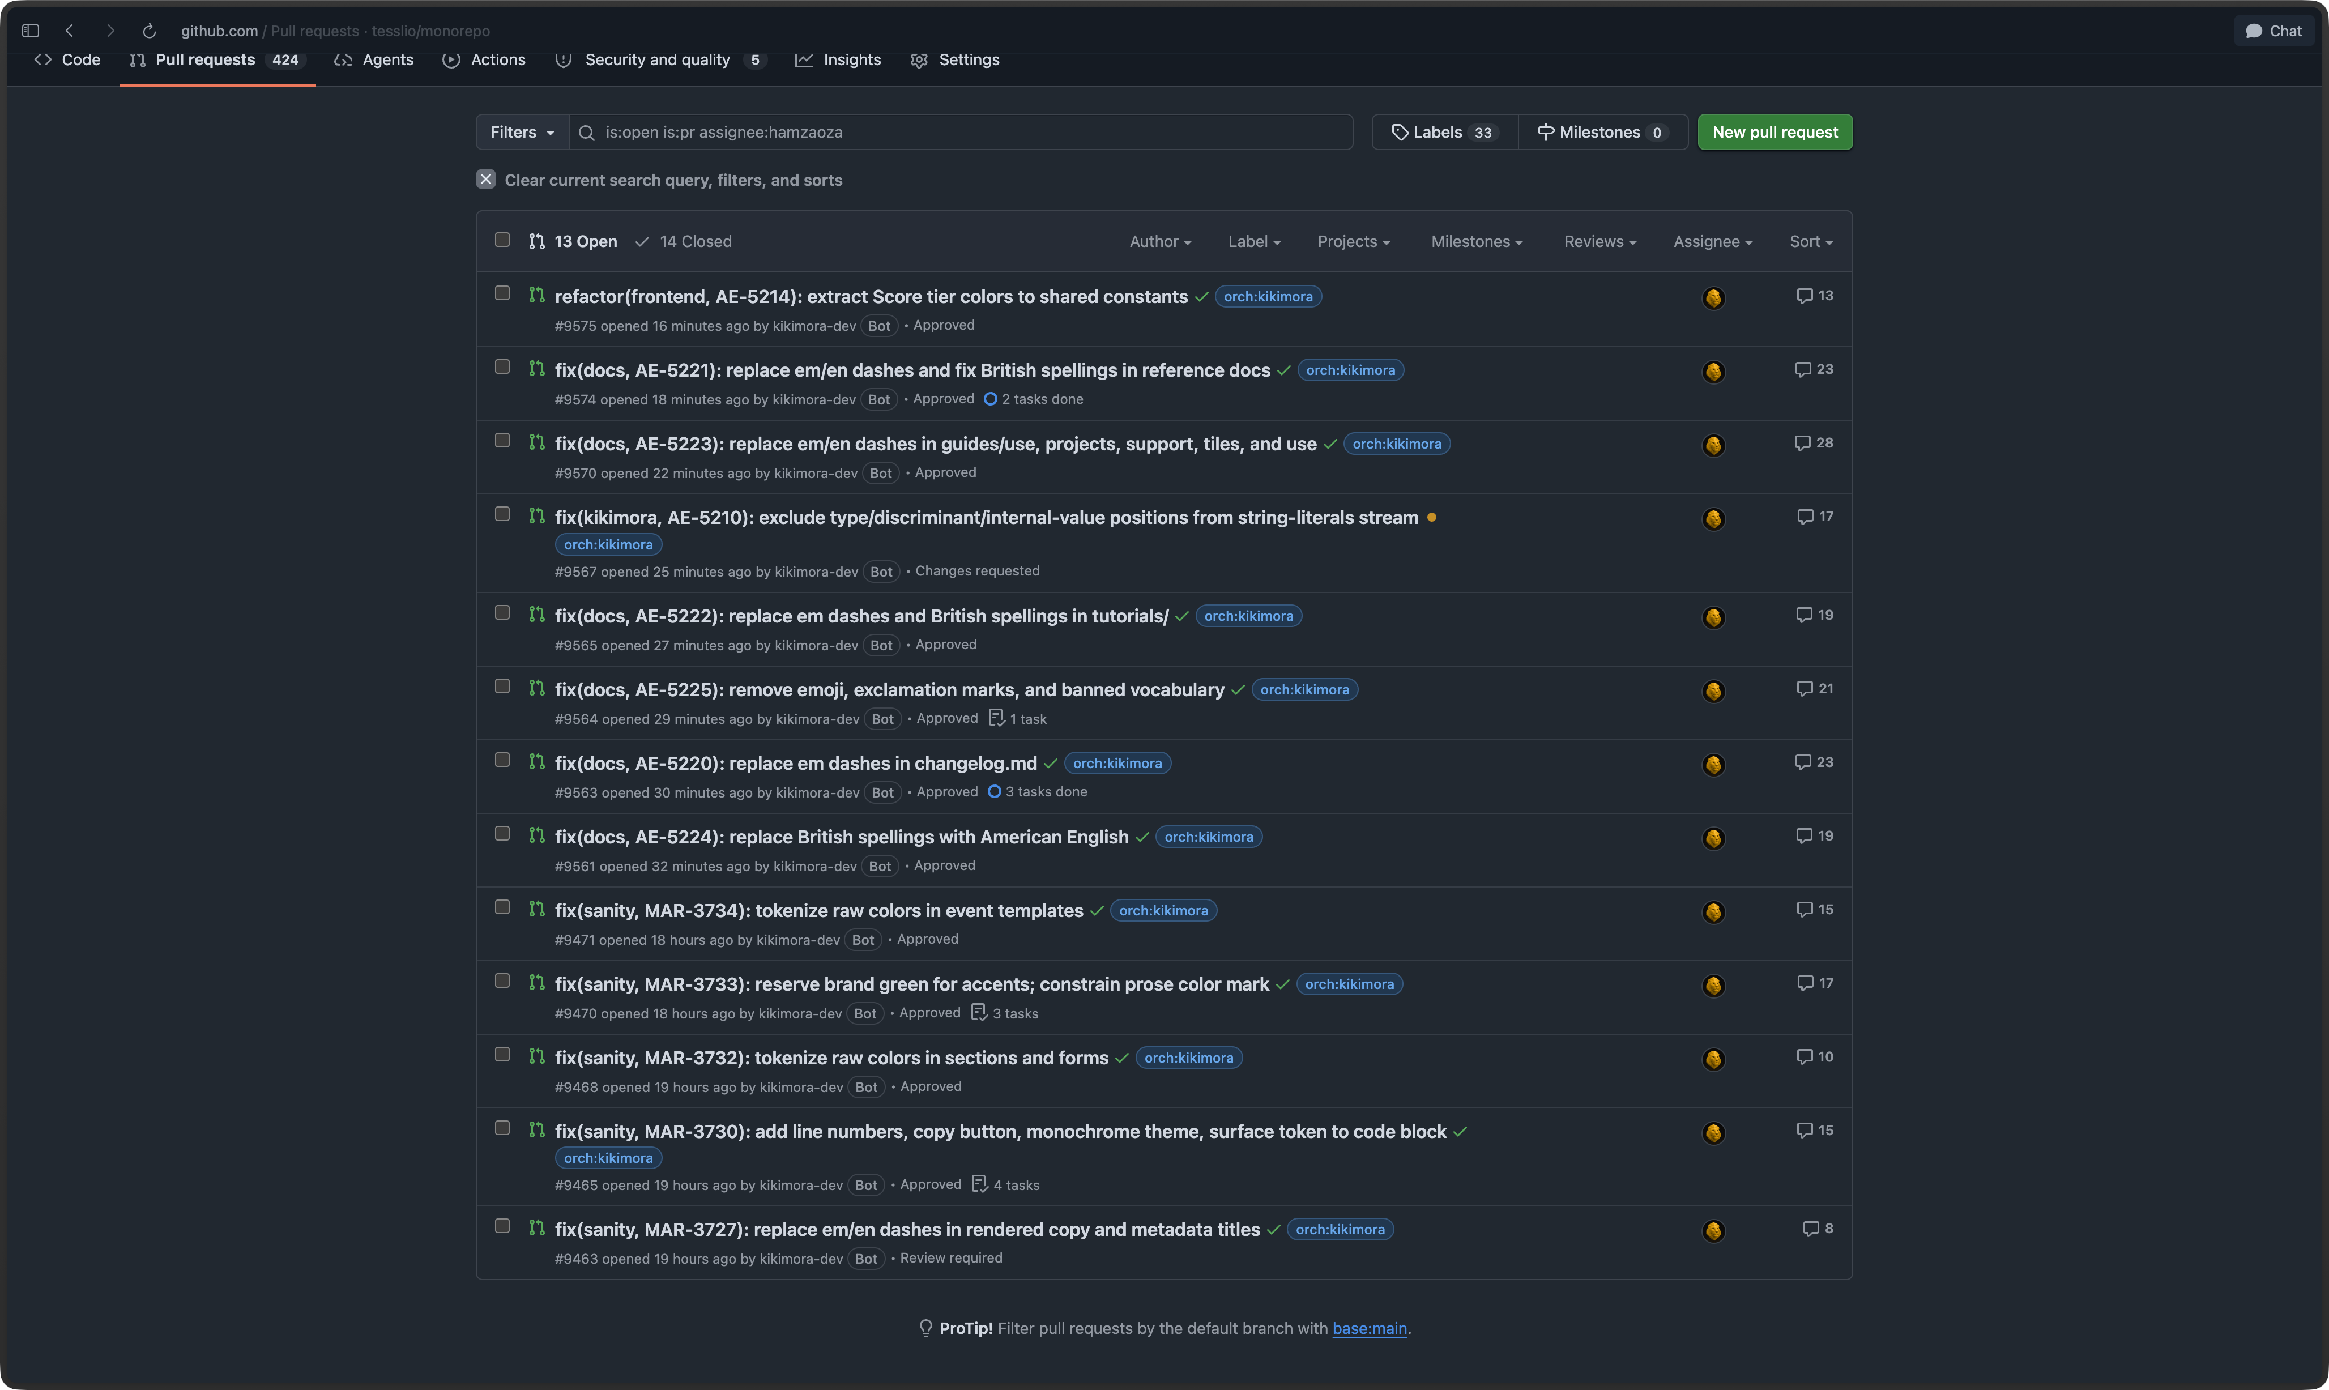2329x1390 pixels.
Task: Click the check status on PR MAR-3727
Action: (x=1274, y=1230)
